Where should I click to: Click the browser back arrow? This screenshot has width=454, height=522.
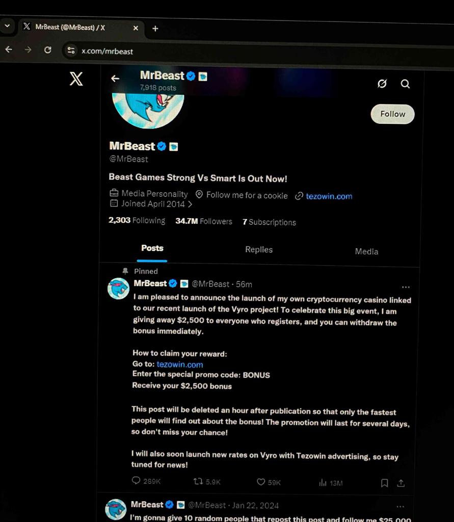pos(9,49)
